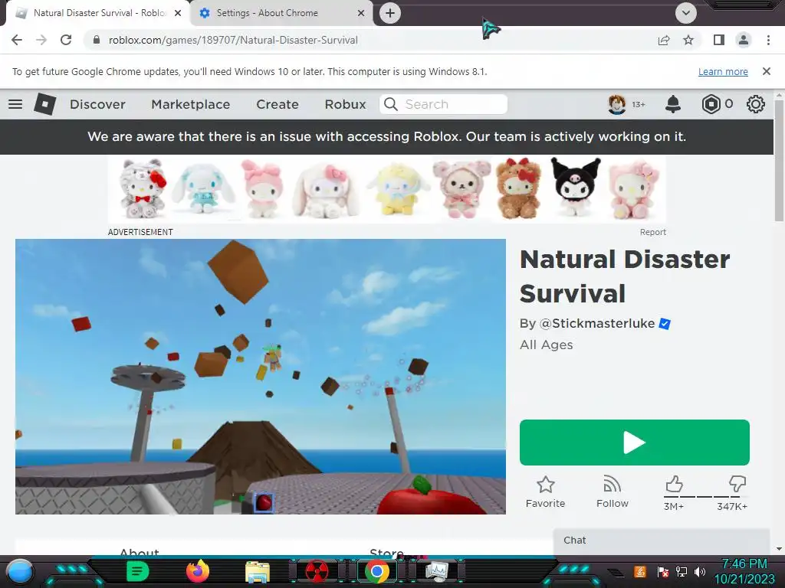
Task: Select the Natural Disaster Survival tab
Action: 99,13
